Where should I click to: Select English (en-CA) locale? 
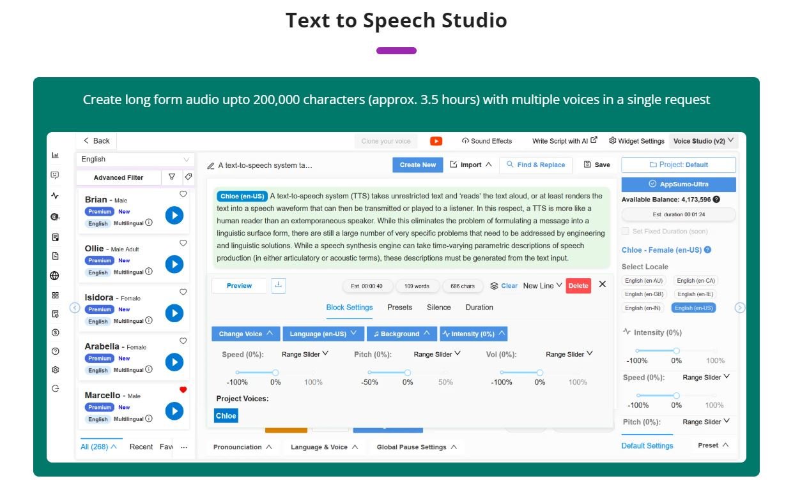click(x=696, y=281)
